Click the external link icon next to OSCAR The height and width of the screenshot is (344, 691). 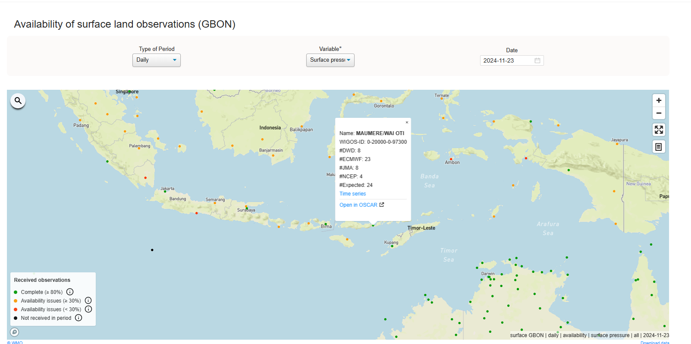pos(382,205)
